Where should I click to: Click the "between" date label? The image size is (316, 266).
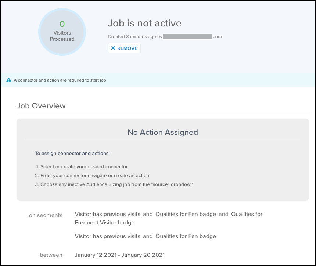(x=51, y=255)
